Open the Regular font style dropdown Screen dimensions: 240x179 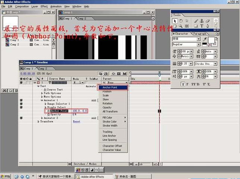(199, 44)
